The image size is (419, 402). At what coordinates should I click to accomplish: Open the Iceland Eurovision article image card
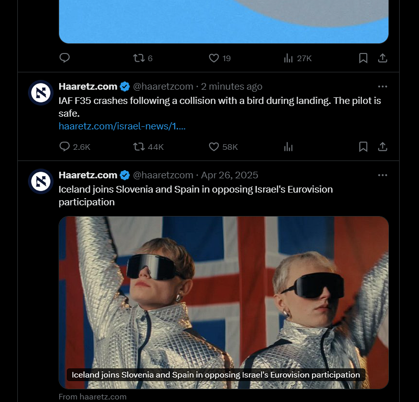(x=223, y=302)
